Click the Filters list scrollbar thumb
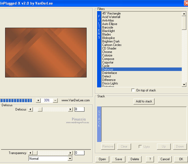 coord(184,23)
